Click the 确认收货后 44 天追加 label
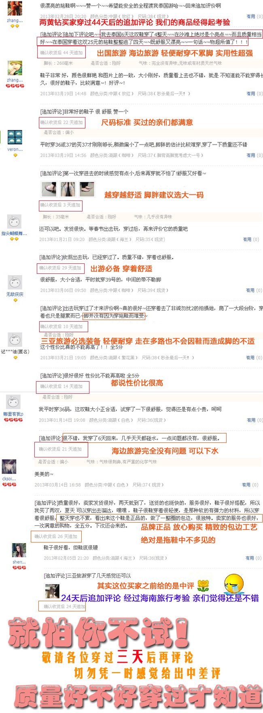 (x=62, y=53)
